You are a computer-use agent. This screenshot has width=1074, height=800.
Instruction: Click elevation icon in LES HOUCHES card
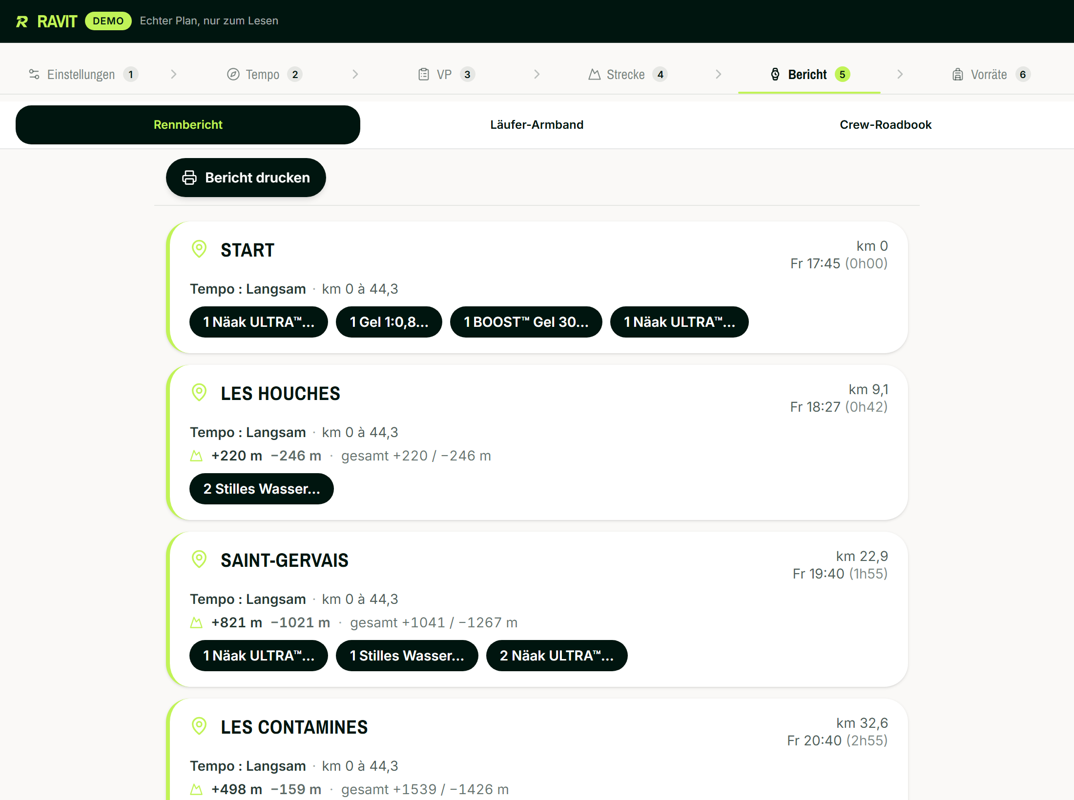coord(196,456)
